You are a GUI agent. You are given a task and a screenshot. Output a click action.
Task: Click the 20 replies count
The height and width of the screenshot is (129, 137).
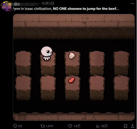click(20, 126)
